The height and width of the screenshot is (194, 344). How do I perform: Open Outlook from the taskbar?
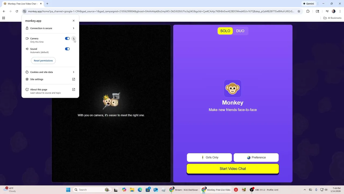click(156, 190)
